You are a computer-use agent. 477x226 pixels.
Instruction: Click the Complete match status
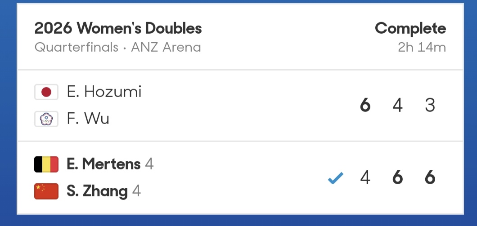click(410, 29)
